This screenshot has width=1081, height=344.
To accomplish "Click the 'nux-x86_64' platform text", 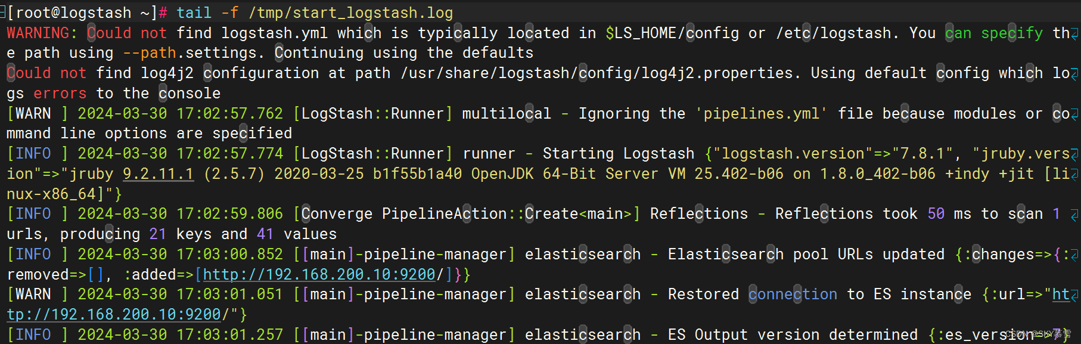I will tap(51, 194).
